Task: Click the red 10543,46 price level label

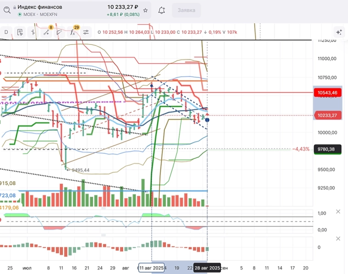Action: point(328,93)
